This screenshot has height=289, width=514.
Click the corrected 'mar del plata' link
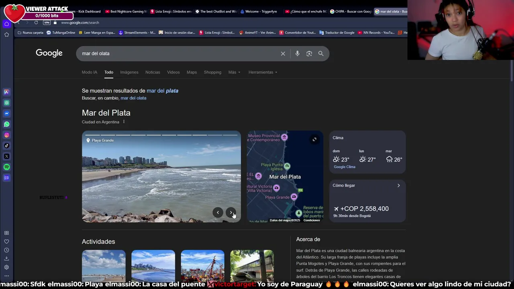tap(162, 91)
